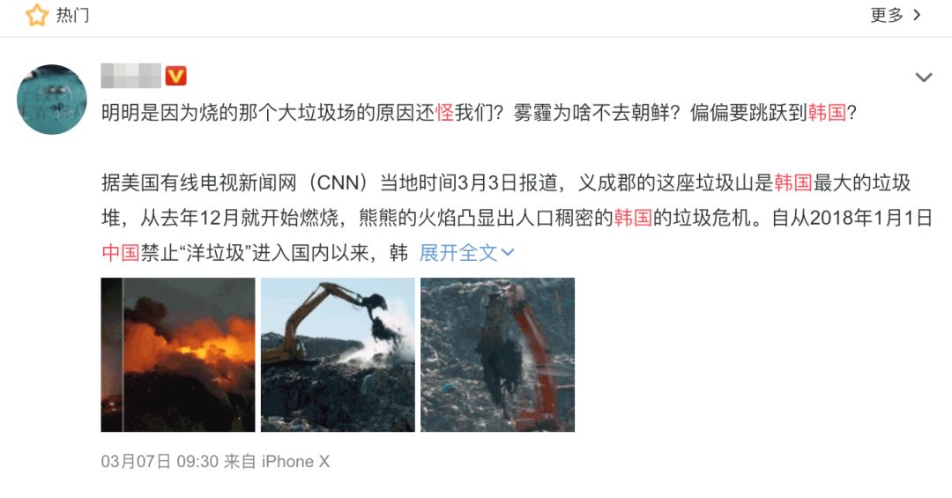Click the 03月07日 09:30 timestamp

160,462
